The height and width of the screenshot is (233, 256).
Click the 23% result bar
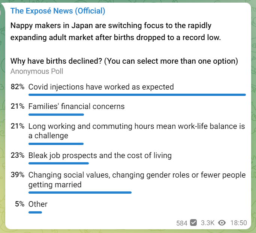tap(58, 163)
